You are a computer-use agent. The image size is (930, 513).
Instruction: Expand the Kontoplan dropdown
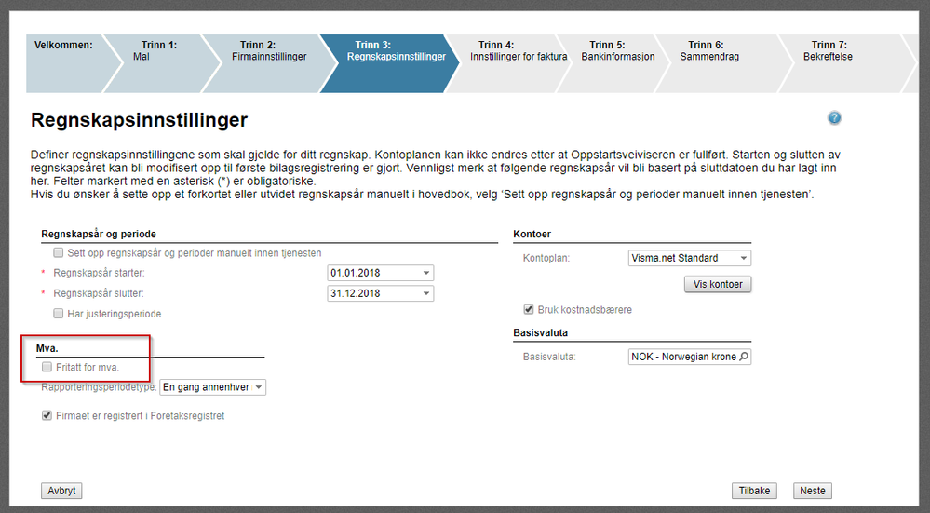click(x=743, y=258)
